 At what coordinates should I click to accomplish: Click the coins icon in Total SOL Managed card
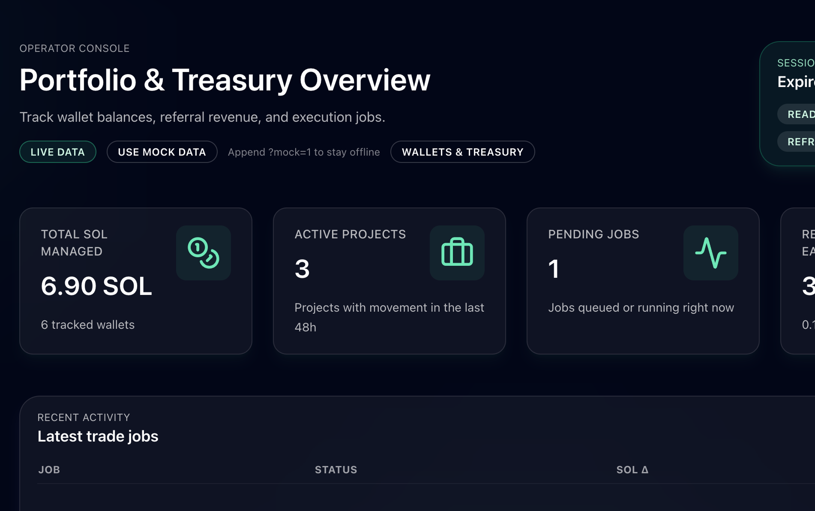point(204,253)
